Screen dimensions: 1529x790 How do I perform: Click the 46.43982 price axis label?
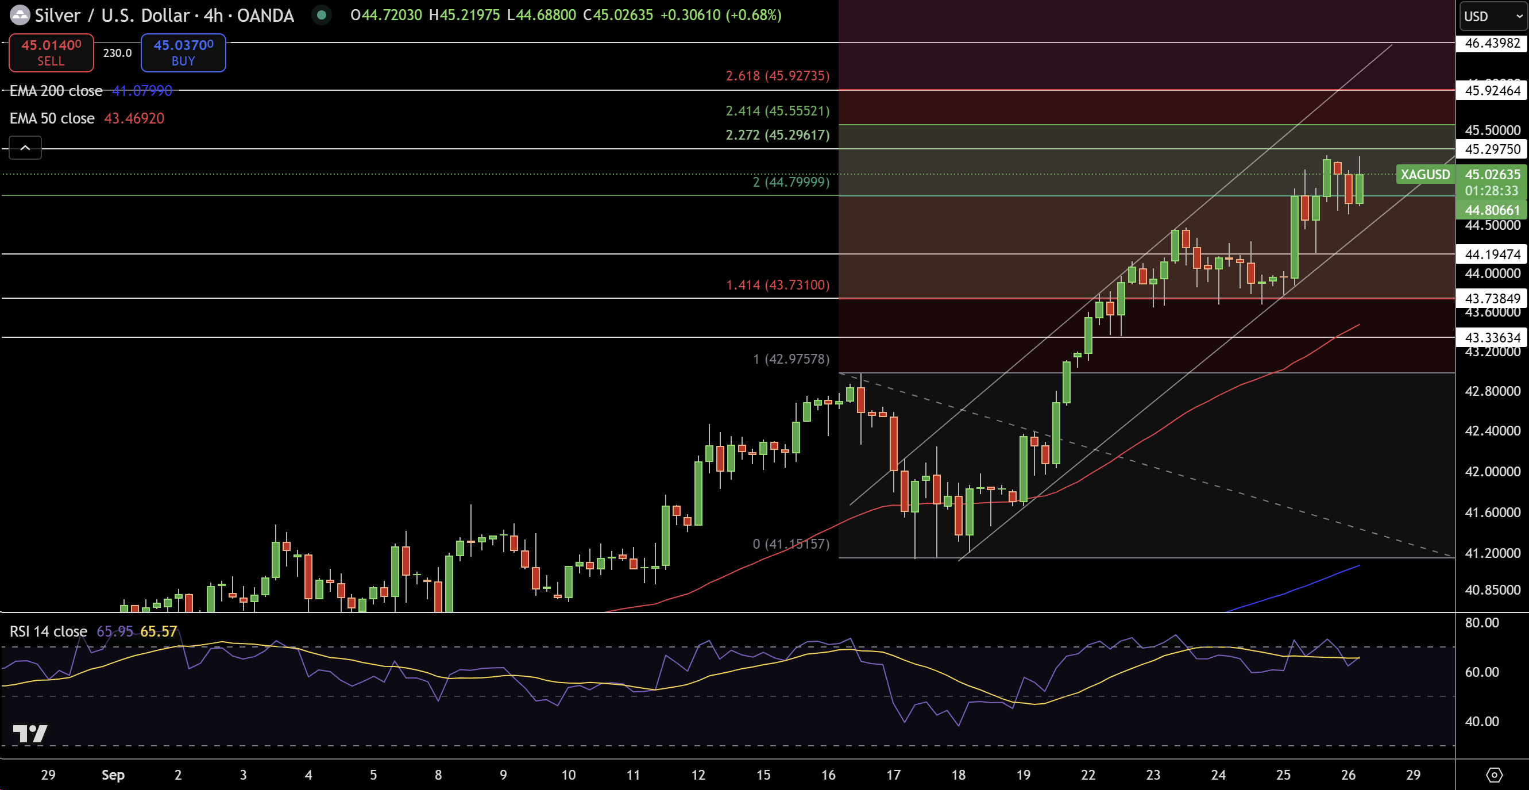tap(1492, 43)
